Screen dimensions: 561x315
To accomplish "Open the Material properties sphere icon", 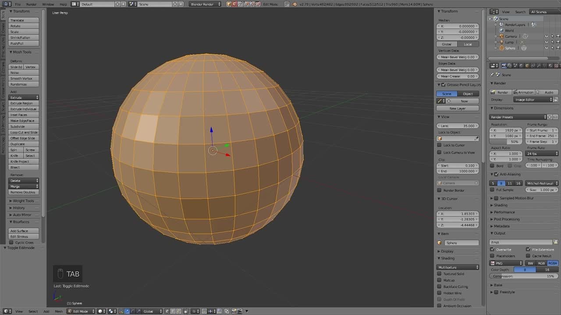I will click(x=550, y=66).
